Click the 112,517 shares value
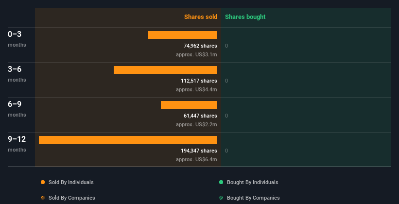This screenshot has height=204, width=399. coord(199,81)
